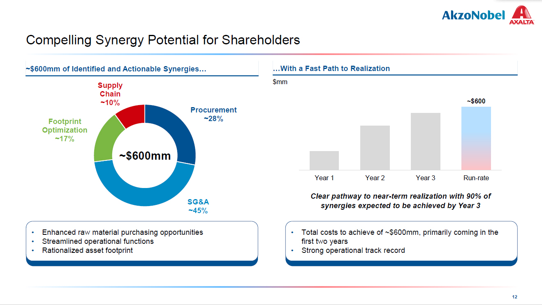Select the Identified and Actionable Synergies heading

(x=116, y=69)
